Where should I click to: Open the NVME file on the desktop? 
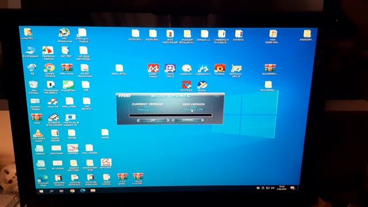(x=105, y=134)
